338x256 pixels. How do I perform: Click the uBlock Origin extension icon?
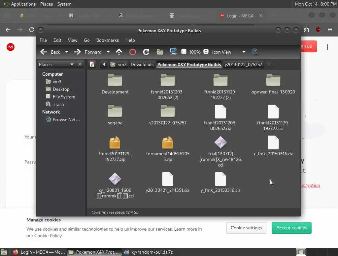click(x=318, y=29)
